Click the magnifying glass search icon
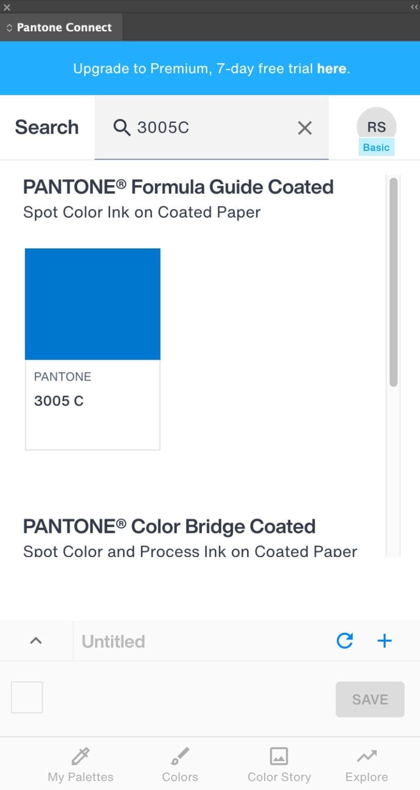Viewport: 420px width, 790px height. click(x=121, y=127)
